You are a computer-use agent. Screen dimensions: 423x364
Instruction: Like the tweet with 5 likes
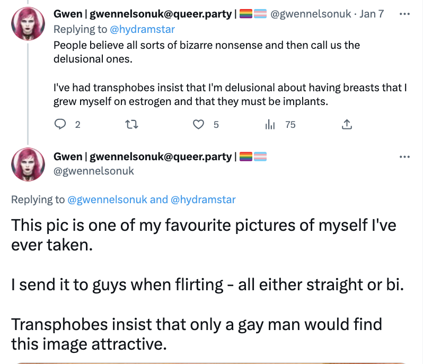tap(198, 125)
